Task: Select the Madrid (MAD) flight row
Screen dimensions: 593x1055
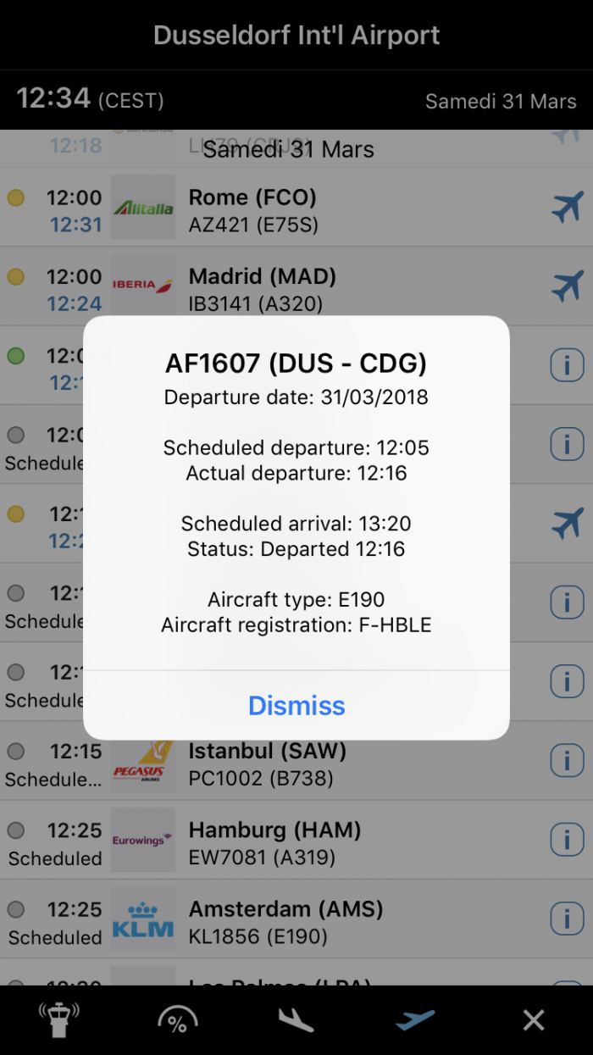Action: pos(339,287)
